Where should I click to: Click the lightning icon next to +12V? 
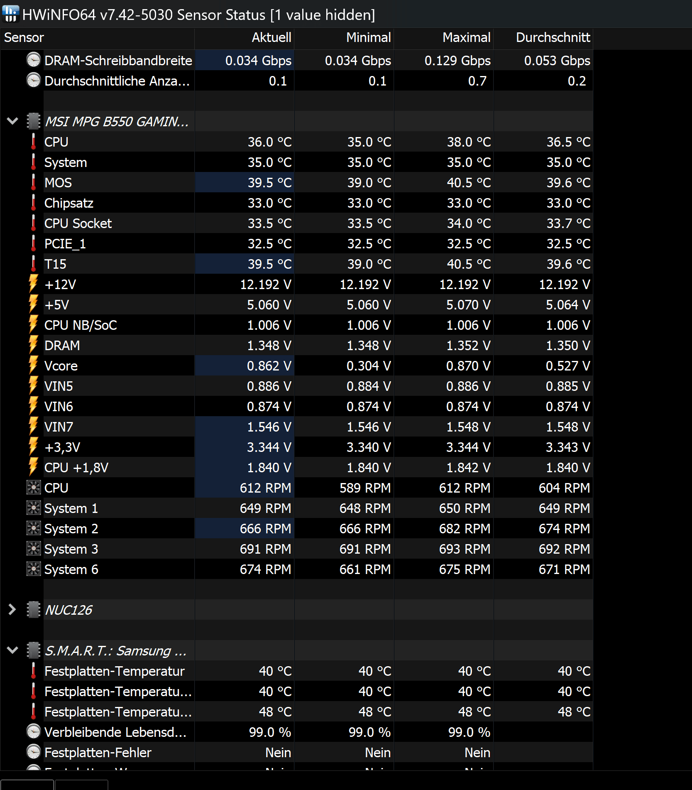[33, 284]
